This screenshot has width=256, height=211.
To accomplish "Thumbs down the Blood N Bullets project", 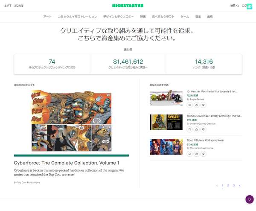I will click(204, 154).
